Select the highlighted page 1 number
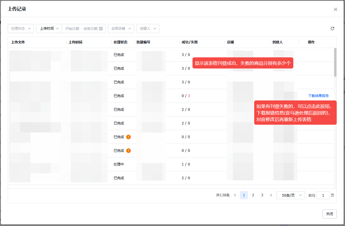 click(244, 195)
